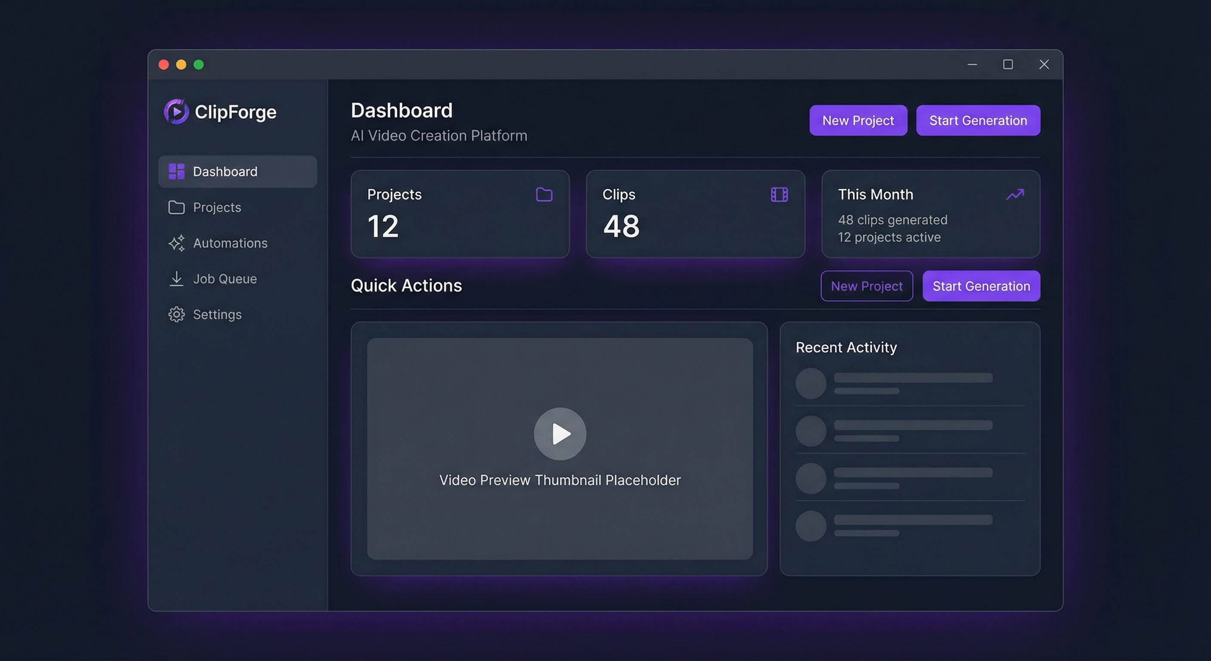Click the ClipForge logo icon

[x=176, y=111]
